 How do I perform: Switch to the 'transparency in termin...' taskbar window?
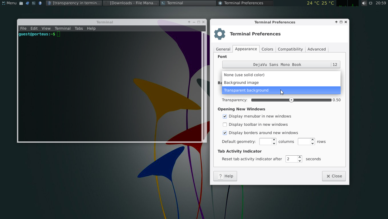74,3
